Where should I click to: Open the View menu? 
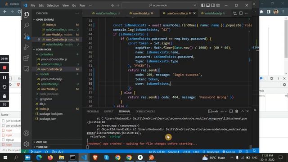(x=65, y=5)
